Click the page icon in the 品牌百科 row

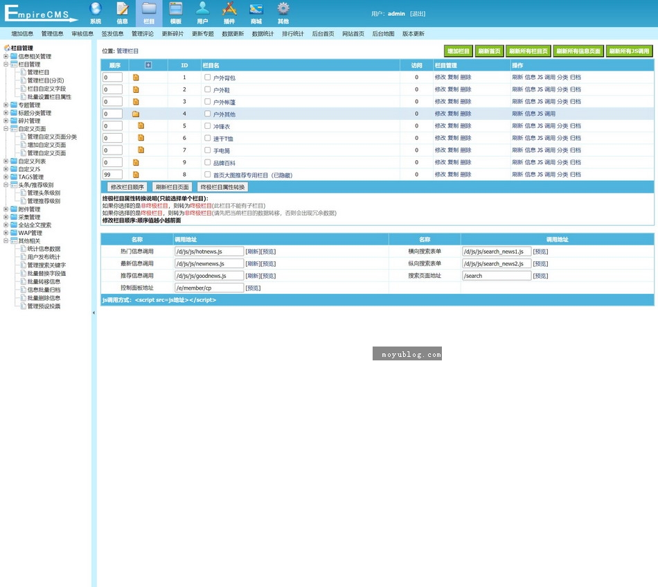tap(136, 162)
